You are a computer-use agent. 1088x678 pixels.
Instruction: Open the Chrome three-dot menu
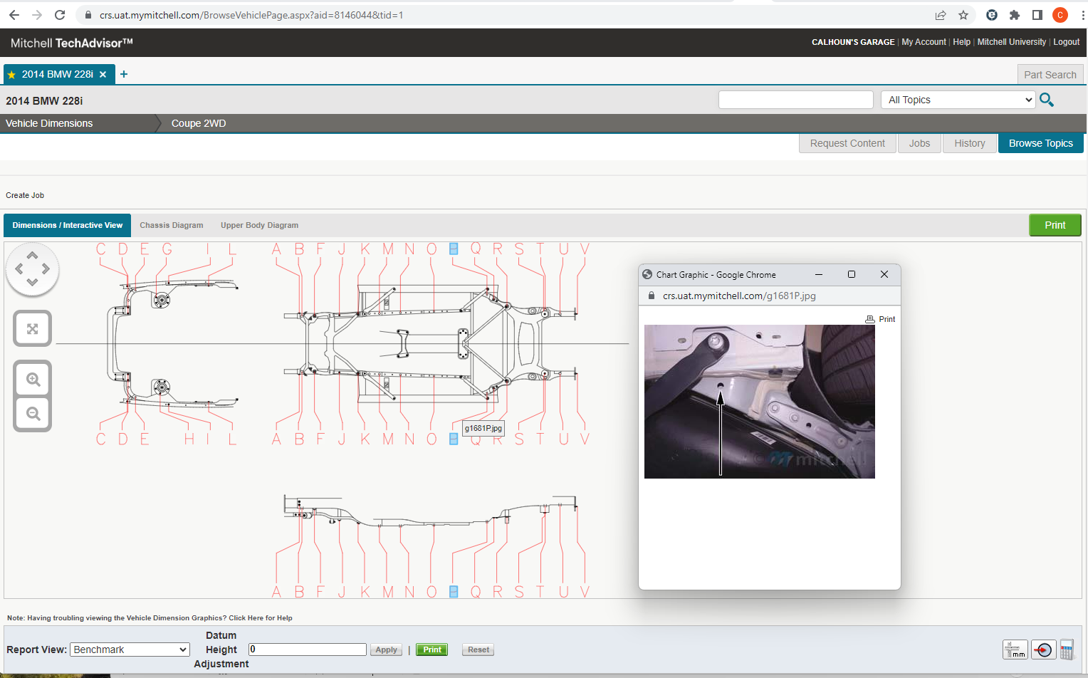coord(1082,15)
